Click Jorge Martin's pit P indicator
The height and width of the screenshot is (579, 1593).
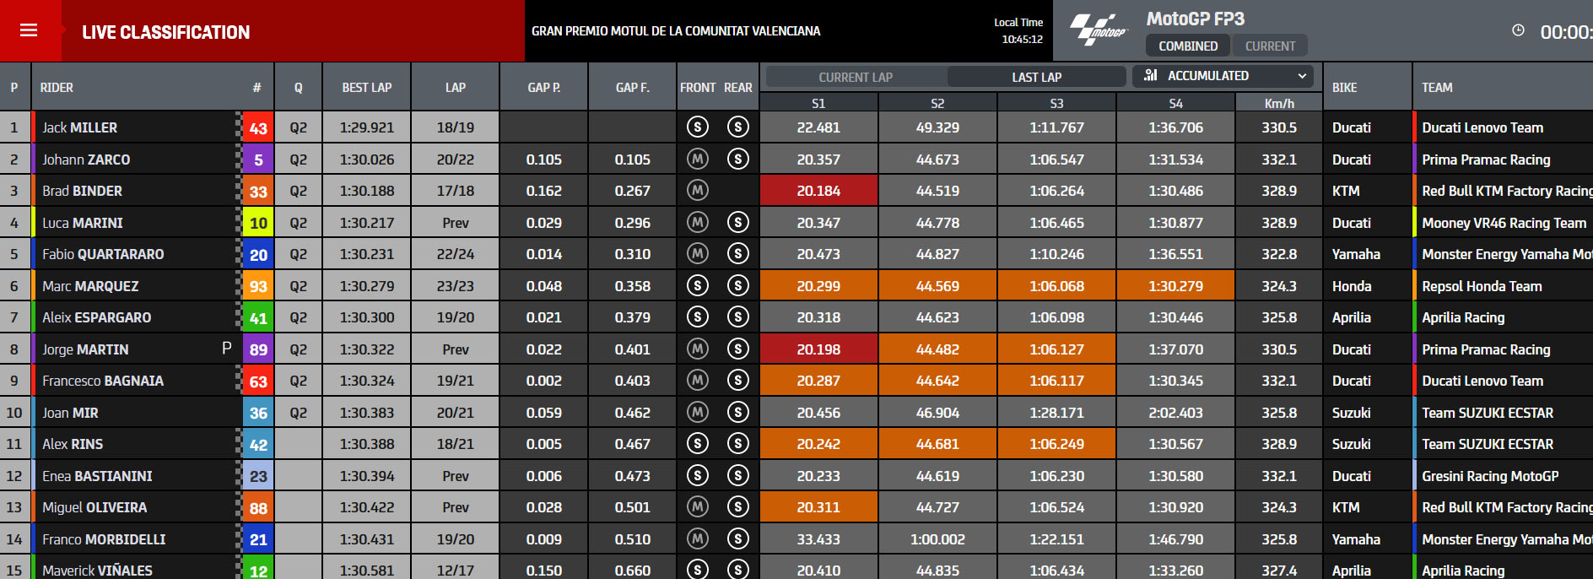(x=226, y=348)
